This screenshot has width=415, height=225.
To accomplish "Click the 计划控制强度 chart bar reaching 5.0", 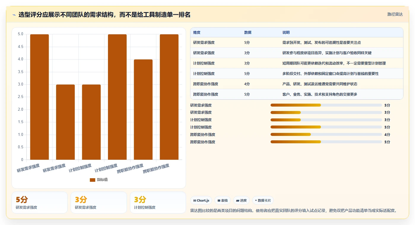I will (x=117, y=97).
